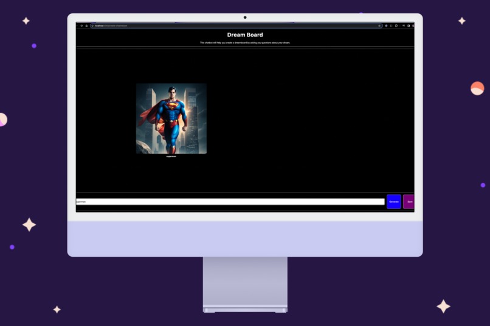Viewport: 490px width, 326px height.
Task: Focus the localhost URL address bar
Action: tap(236, 26)
